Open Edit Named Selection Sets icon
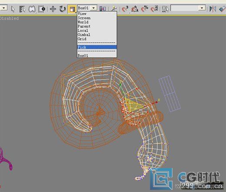Screen dimensions: 226x192 pyautogui.click(x=165, y=9)
